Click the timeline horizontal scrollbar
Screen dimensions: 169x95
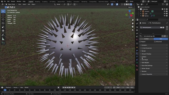tap(68, 92)
